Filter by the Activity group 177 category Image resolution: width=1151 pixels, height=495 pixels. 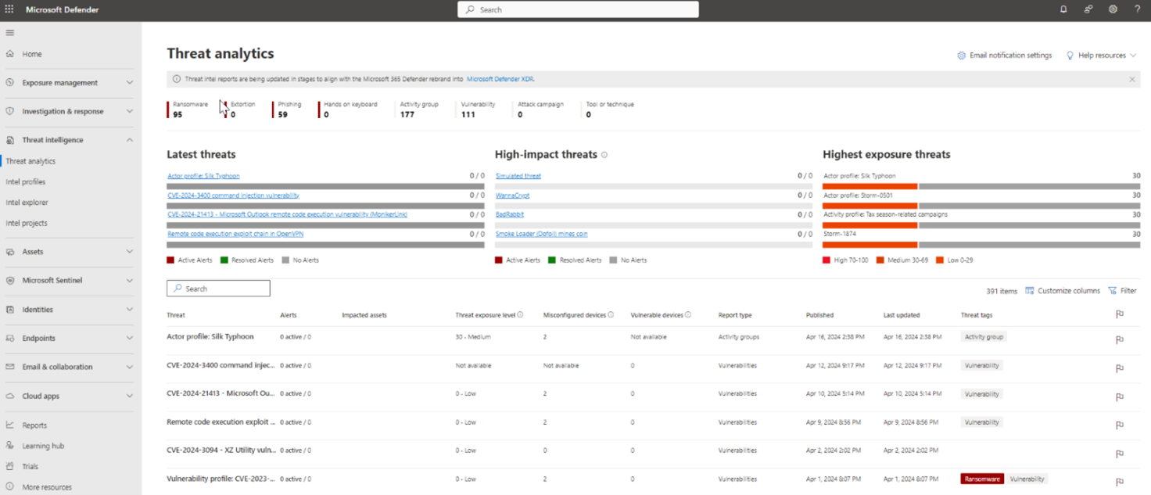[418, 109]
